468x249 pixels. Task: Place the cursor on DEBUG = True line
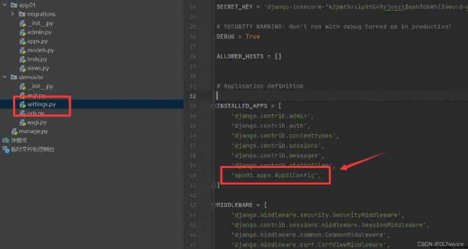click(238, 37)
